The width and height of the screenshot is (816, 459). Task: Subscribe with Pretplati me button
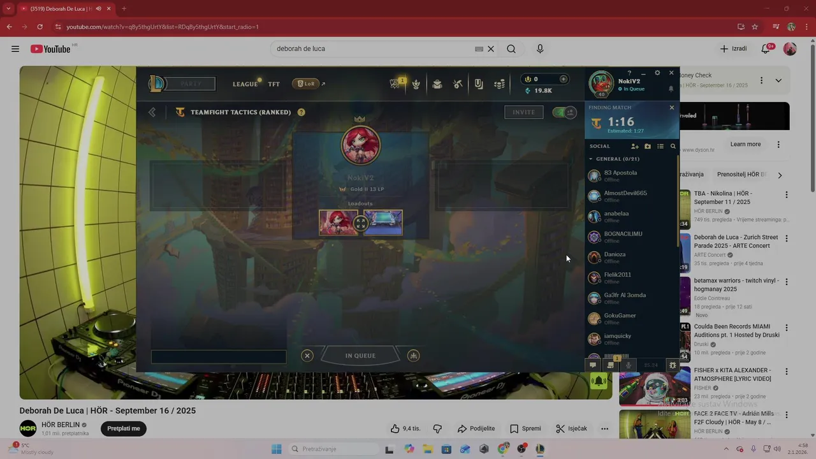click(124, 428)
